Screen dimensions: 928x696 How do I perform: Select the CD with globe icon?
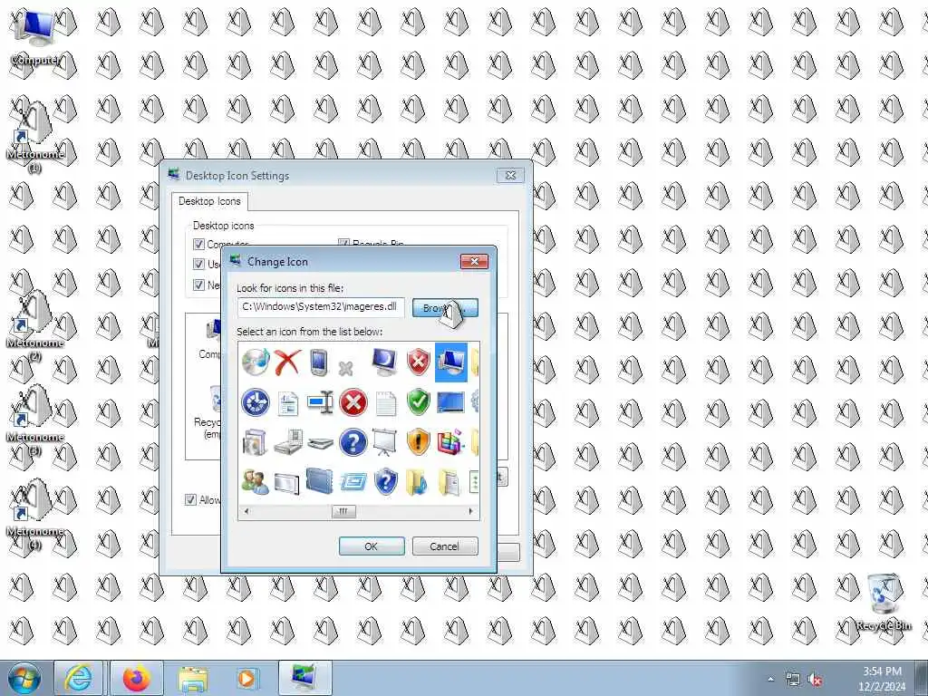[256, 362]
